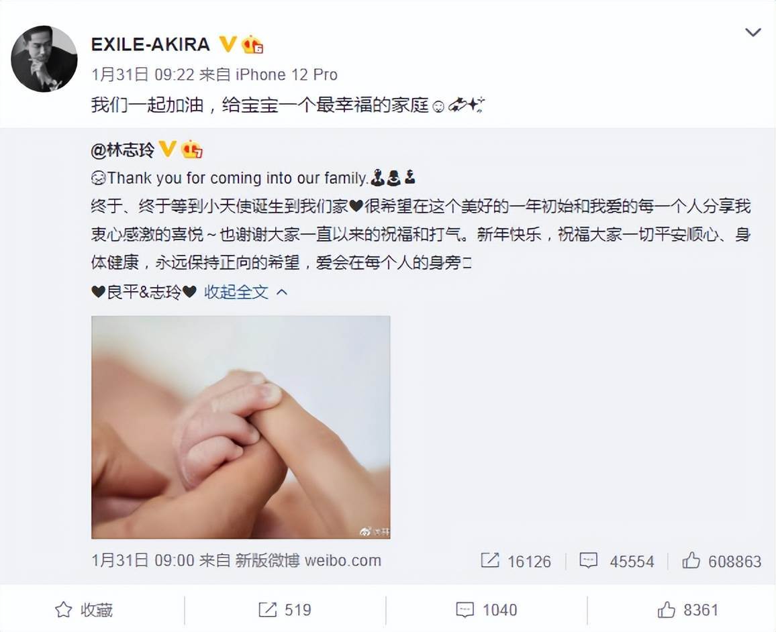Favorite this post with 收藏 star
Screen dimensions: 776x632
click(84, 610)
